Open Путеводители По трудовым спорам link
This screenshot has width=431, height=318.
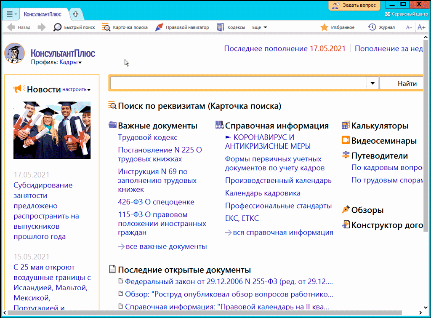387,180
